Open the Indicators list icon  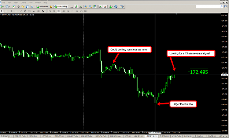point(110,7)
